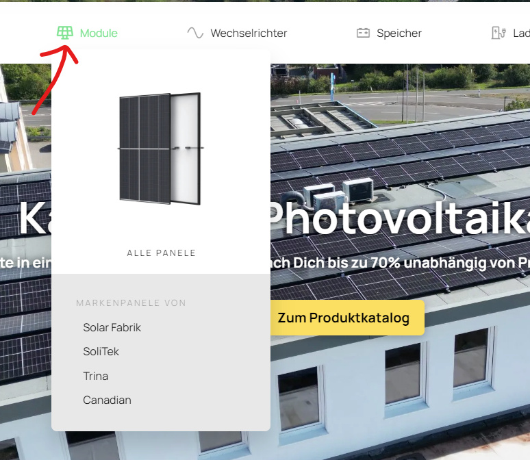This screenshot has height=460, width=530.
Task: Click the sine wave Wechselrichter icon
Action: pos(195,33)
